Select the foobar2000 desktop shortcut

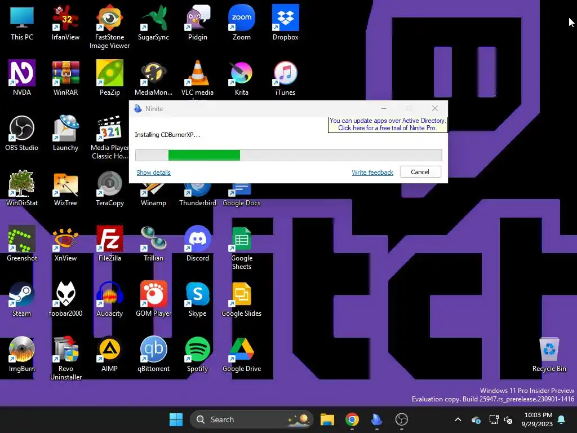click(65, 299)
